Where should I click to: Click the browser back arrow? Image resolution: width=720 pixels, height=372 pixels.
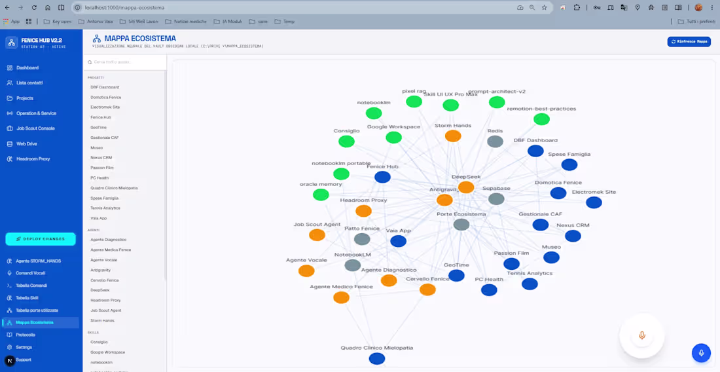[x=7, y=7]
